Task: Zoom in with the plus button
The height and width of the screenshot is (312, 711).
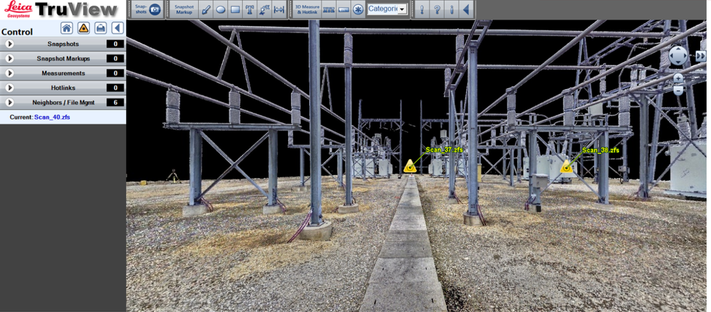Action: pos(678,78)
